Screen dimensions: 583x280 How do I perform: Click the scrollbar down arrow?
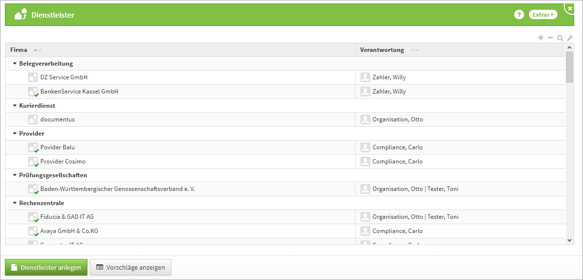pos(569,240)
